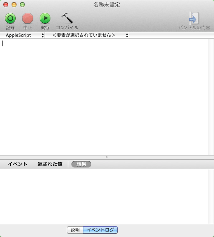Click the green 記録 record icon
214x237 pixels.
pos(10,18)
